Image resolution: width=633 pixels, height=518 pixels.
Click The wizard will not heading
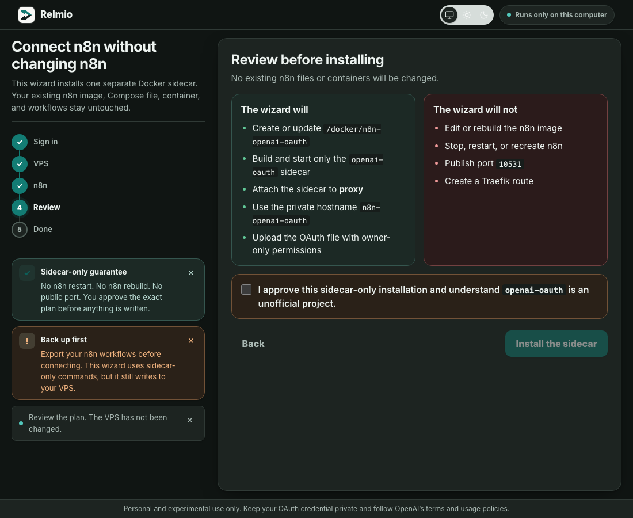pyautogui.click(x=475, y=109)
